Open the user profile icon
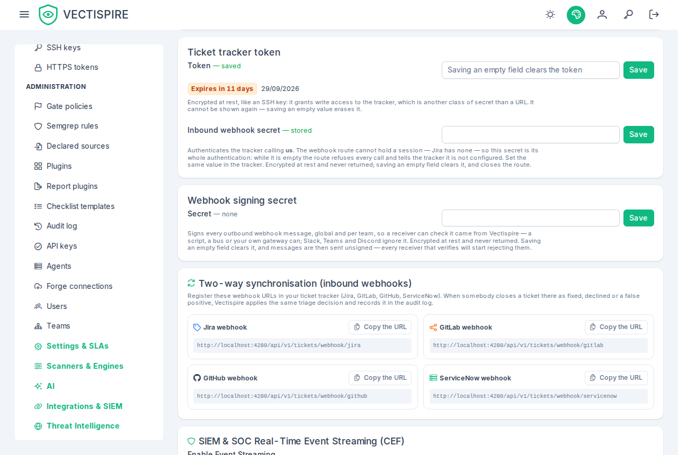678x455 pixels. click(602, 14)
